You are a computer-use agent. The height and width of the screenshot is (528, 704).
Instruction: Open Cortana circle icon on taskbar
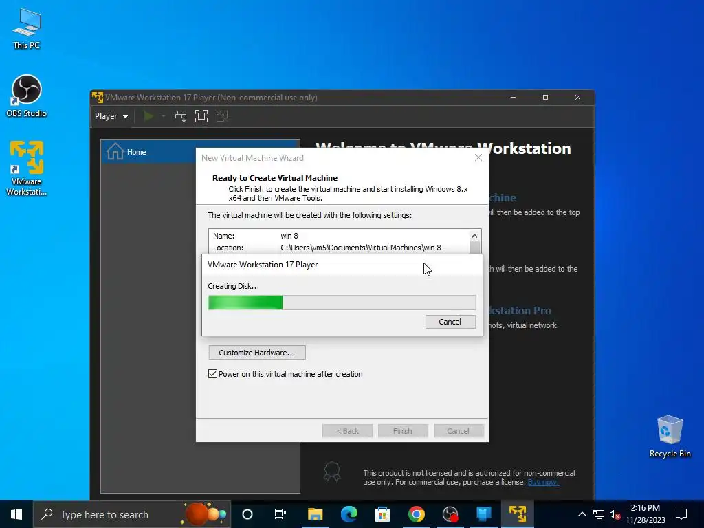click(x=247, y=514)
